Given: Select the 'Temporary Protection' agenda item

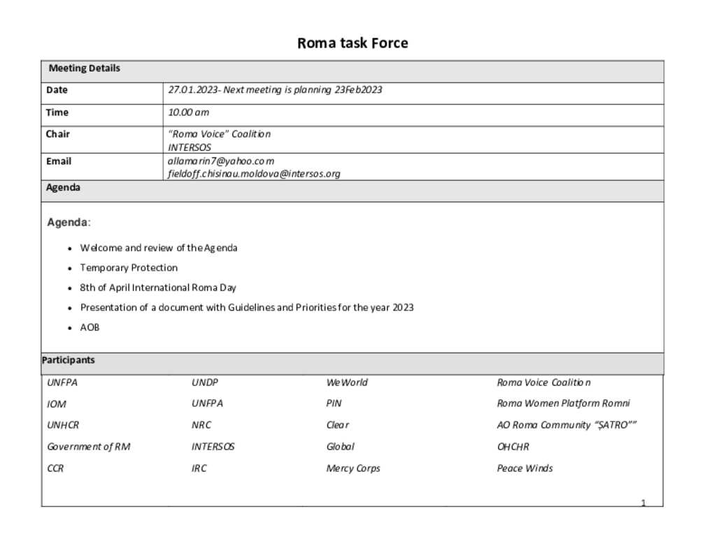Looking at the screenshot, I should click(129, 268).
